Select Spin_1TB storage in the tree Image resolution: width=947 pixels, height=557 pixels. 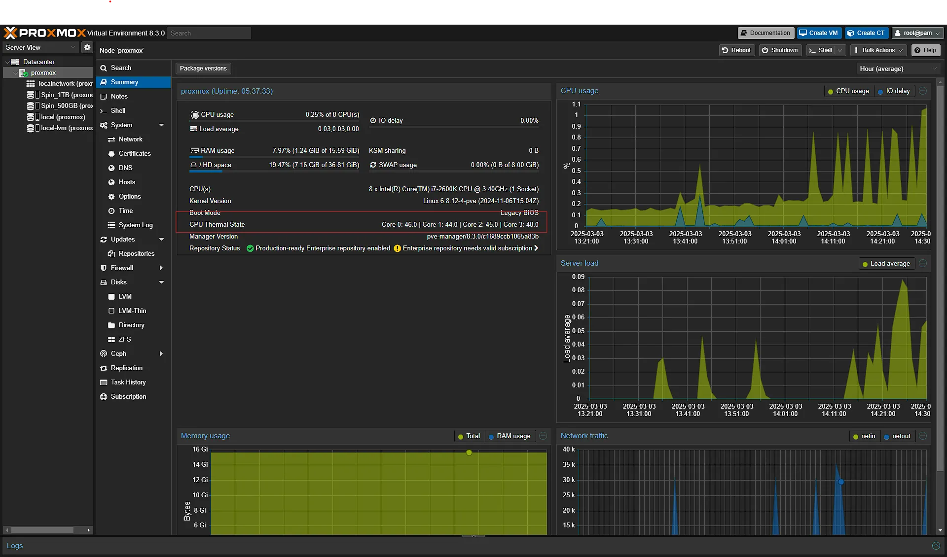[x=60, y=95]
